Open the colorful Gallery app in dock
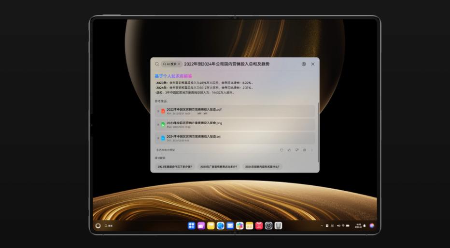This screenshot has height=248, width=450. (x=240, y=226)
